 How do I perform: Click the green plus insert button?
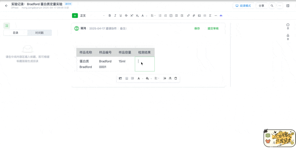tap(75, 16)
